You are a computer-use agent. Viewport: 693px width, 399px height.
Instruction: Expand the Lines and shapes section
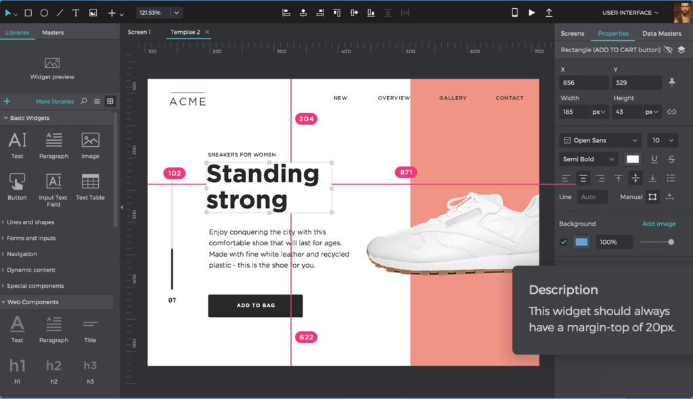[30, 222]
